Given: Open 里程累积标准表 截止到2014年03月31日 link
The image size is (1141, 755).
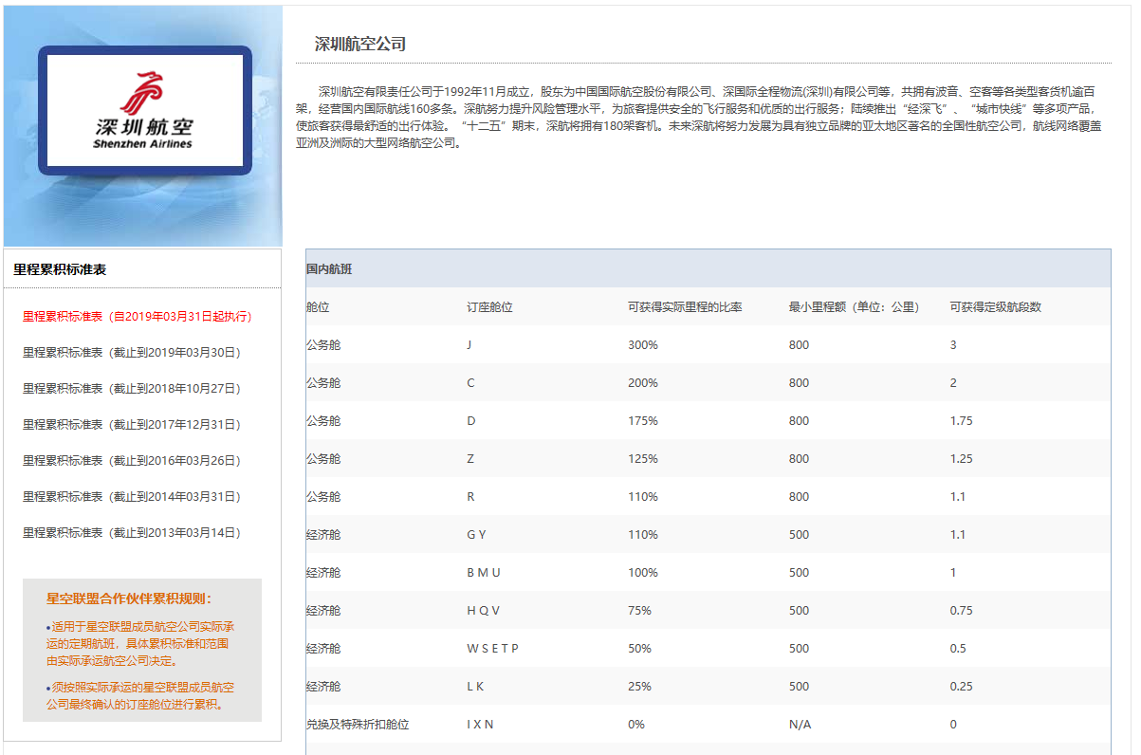Looking at the screenshot, I should click(x=132, y=496).
